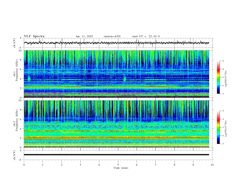Select the ch.1 voltage waveform trace
239x185 pixels.
point(116,43)
